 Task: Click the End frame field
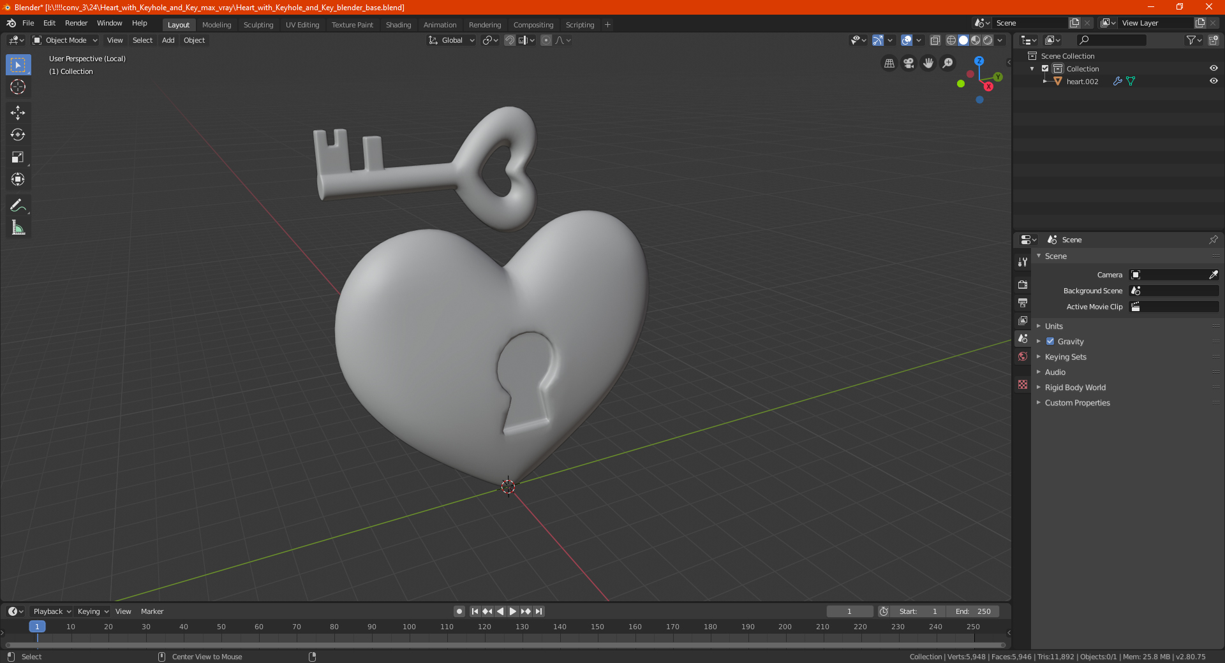[973, 611]
